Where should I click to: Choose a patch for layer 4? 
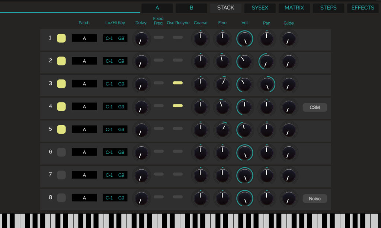84,107
